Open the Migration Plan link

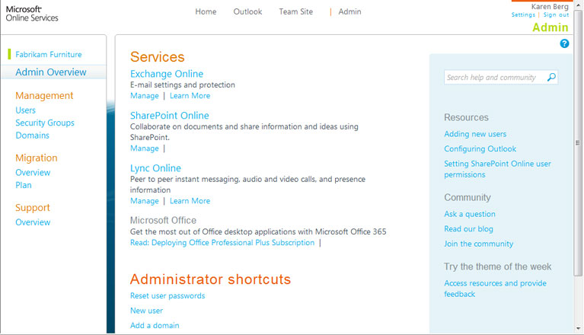pyautogui.click(x=23, y=185)
